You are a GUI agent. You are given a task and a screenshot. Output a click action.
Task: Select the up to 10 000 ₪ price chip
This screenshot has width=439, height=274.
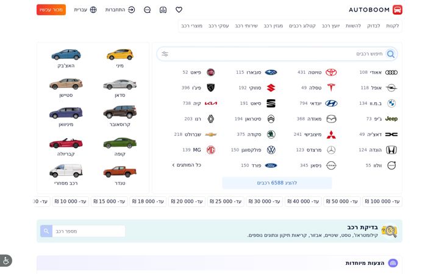click(x=70, y=202)
